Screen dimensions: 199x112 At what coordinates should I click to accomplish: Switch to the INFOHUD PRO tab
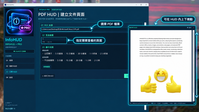(44, 10)
